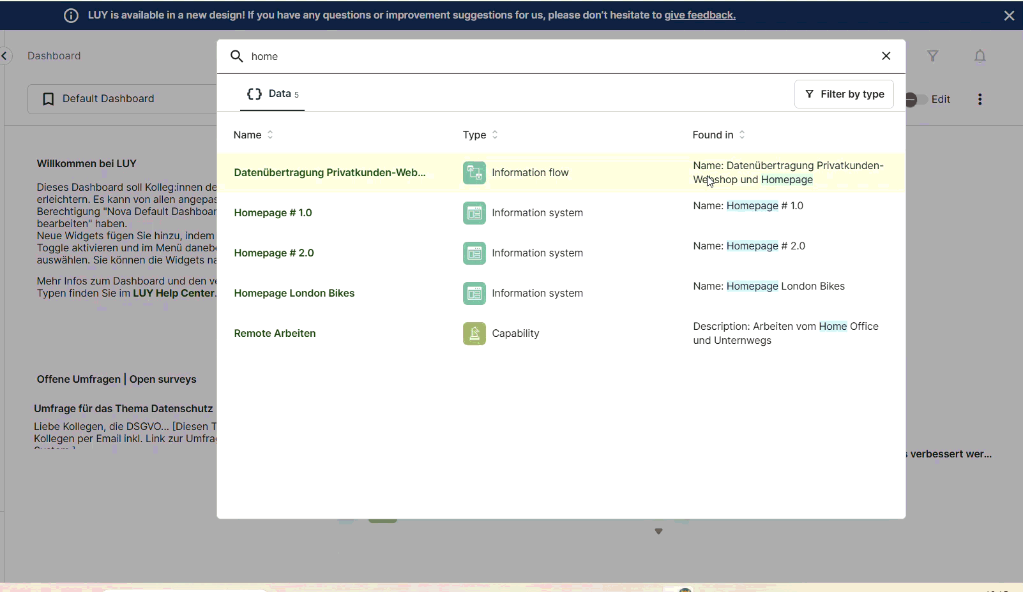Open the Default Dashboard selector

121,99
